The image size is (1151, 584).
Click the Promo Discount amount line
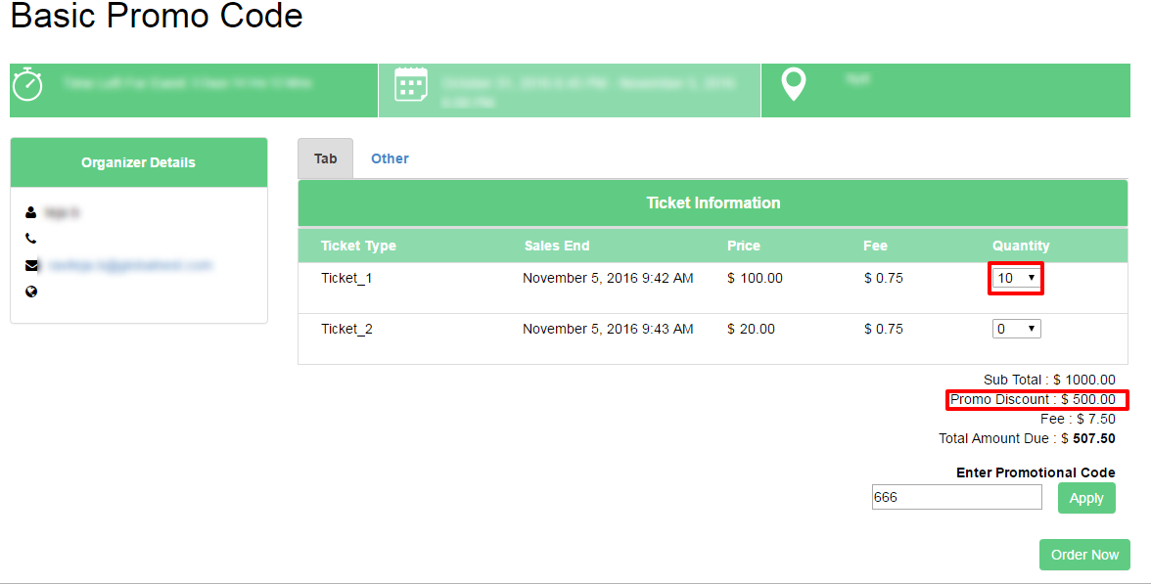tap(1033, 400)
